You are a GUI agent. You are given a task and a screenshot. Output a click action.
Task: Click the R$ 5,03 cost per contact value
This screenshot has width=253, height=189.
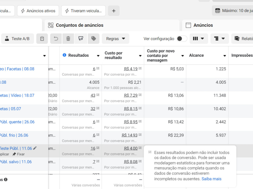point(177,69)
